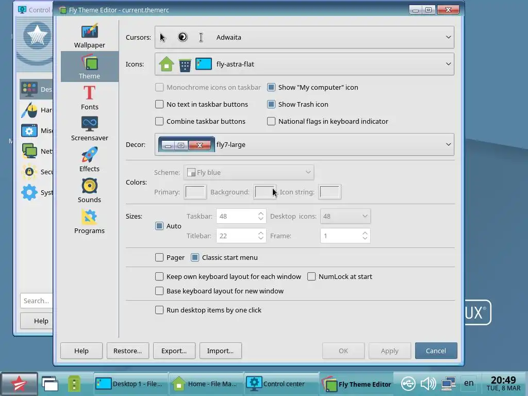Uncheck Show "My computer" icon
This screenshot has height=396, width=528.
pos(271,87)
